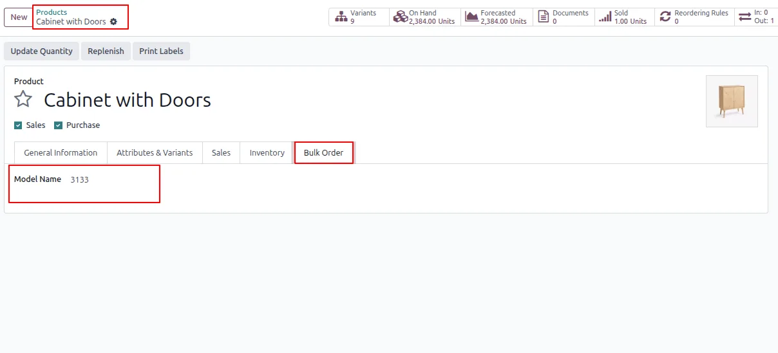Click the Model Name field value 3133
The width and height of the screenshot is (778, 353).
point(80,180)
